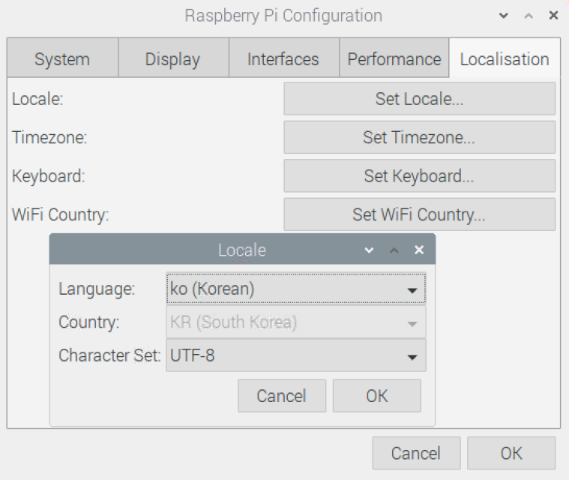Click the Country: label in Locale dialog
The height and width of the screenshot is (480, 569).
pos(89,322)
